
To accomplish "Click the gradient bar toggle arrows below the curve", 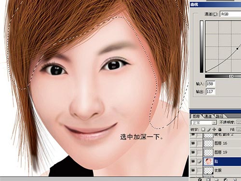I will [x=231, y=76].
